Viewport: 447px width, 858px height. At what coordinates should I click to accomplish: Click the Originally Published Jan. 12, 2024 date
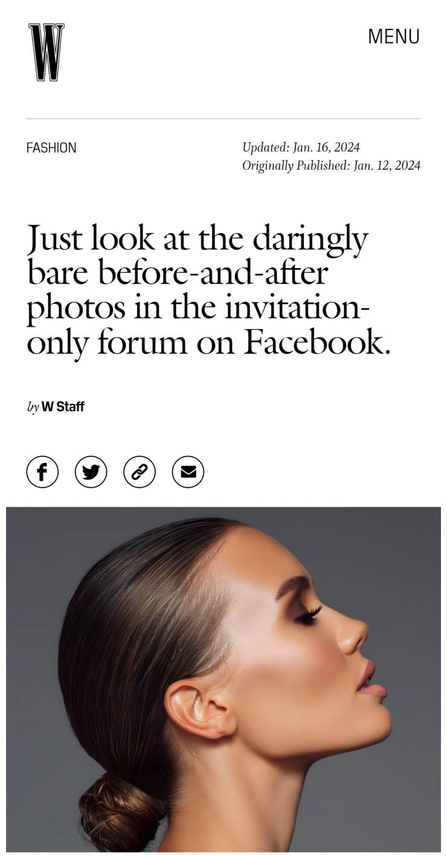coord(331,165)
